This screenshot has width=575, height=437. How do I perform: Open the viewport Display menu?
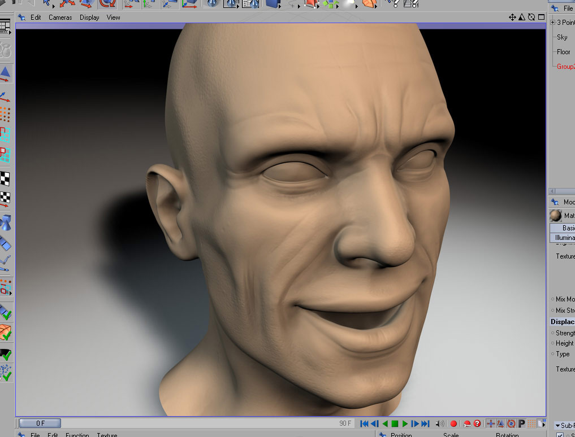pos(89,18)
